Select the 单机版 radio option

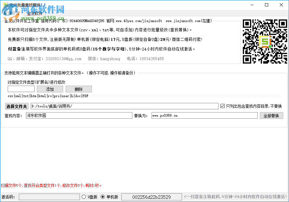click(x=103, y=197)
